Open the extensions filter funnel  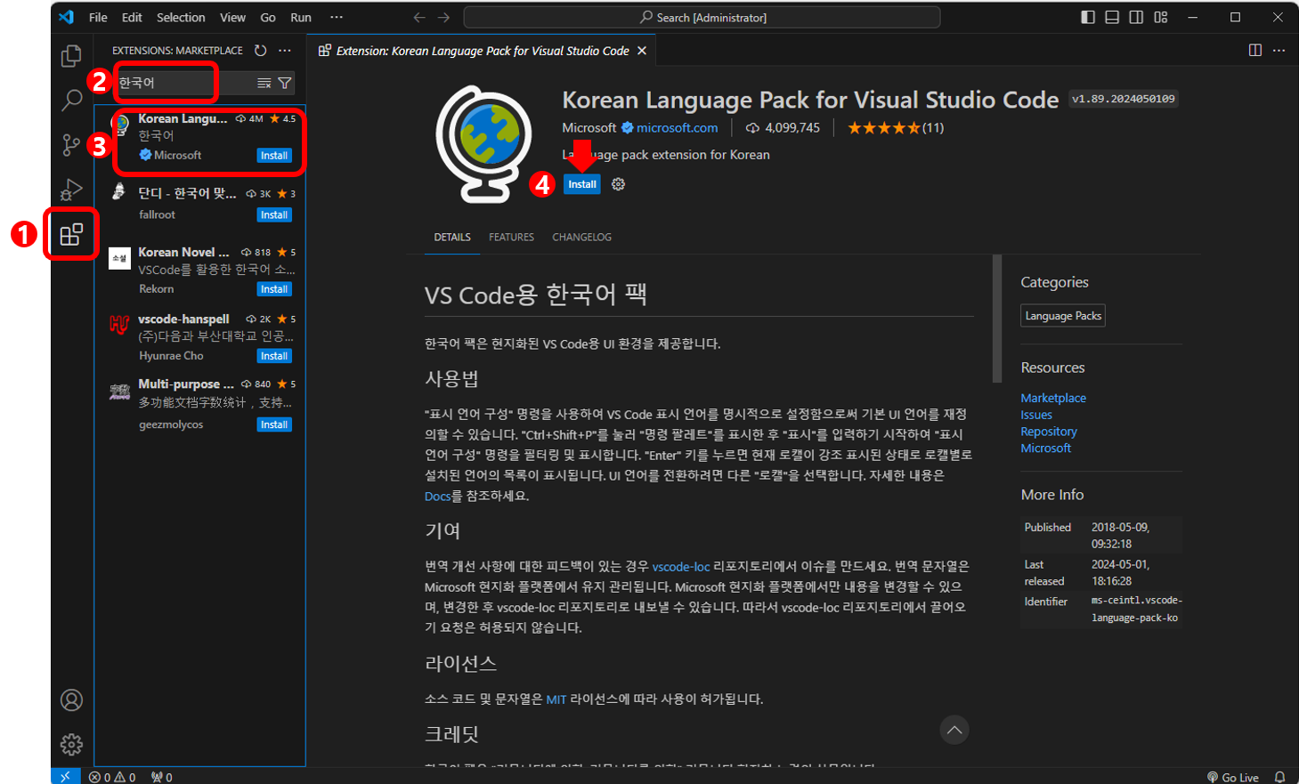[x=285, y=83]
